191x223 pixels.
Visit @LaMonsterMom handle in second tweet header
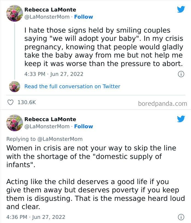(47, 126)
